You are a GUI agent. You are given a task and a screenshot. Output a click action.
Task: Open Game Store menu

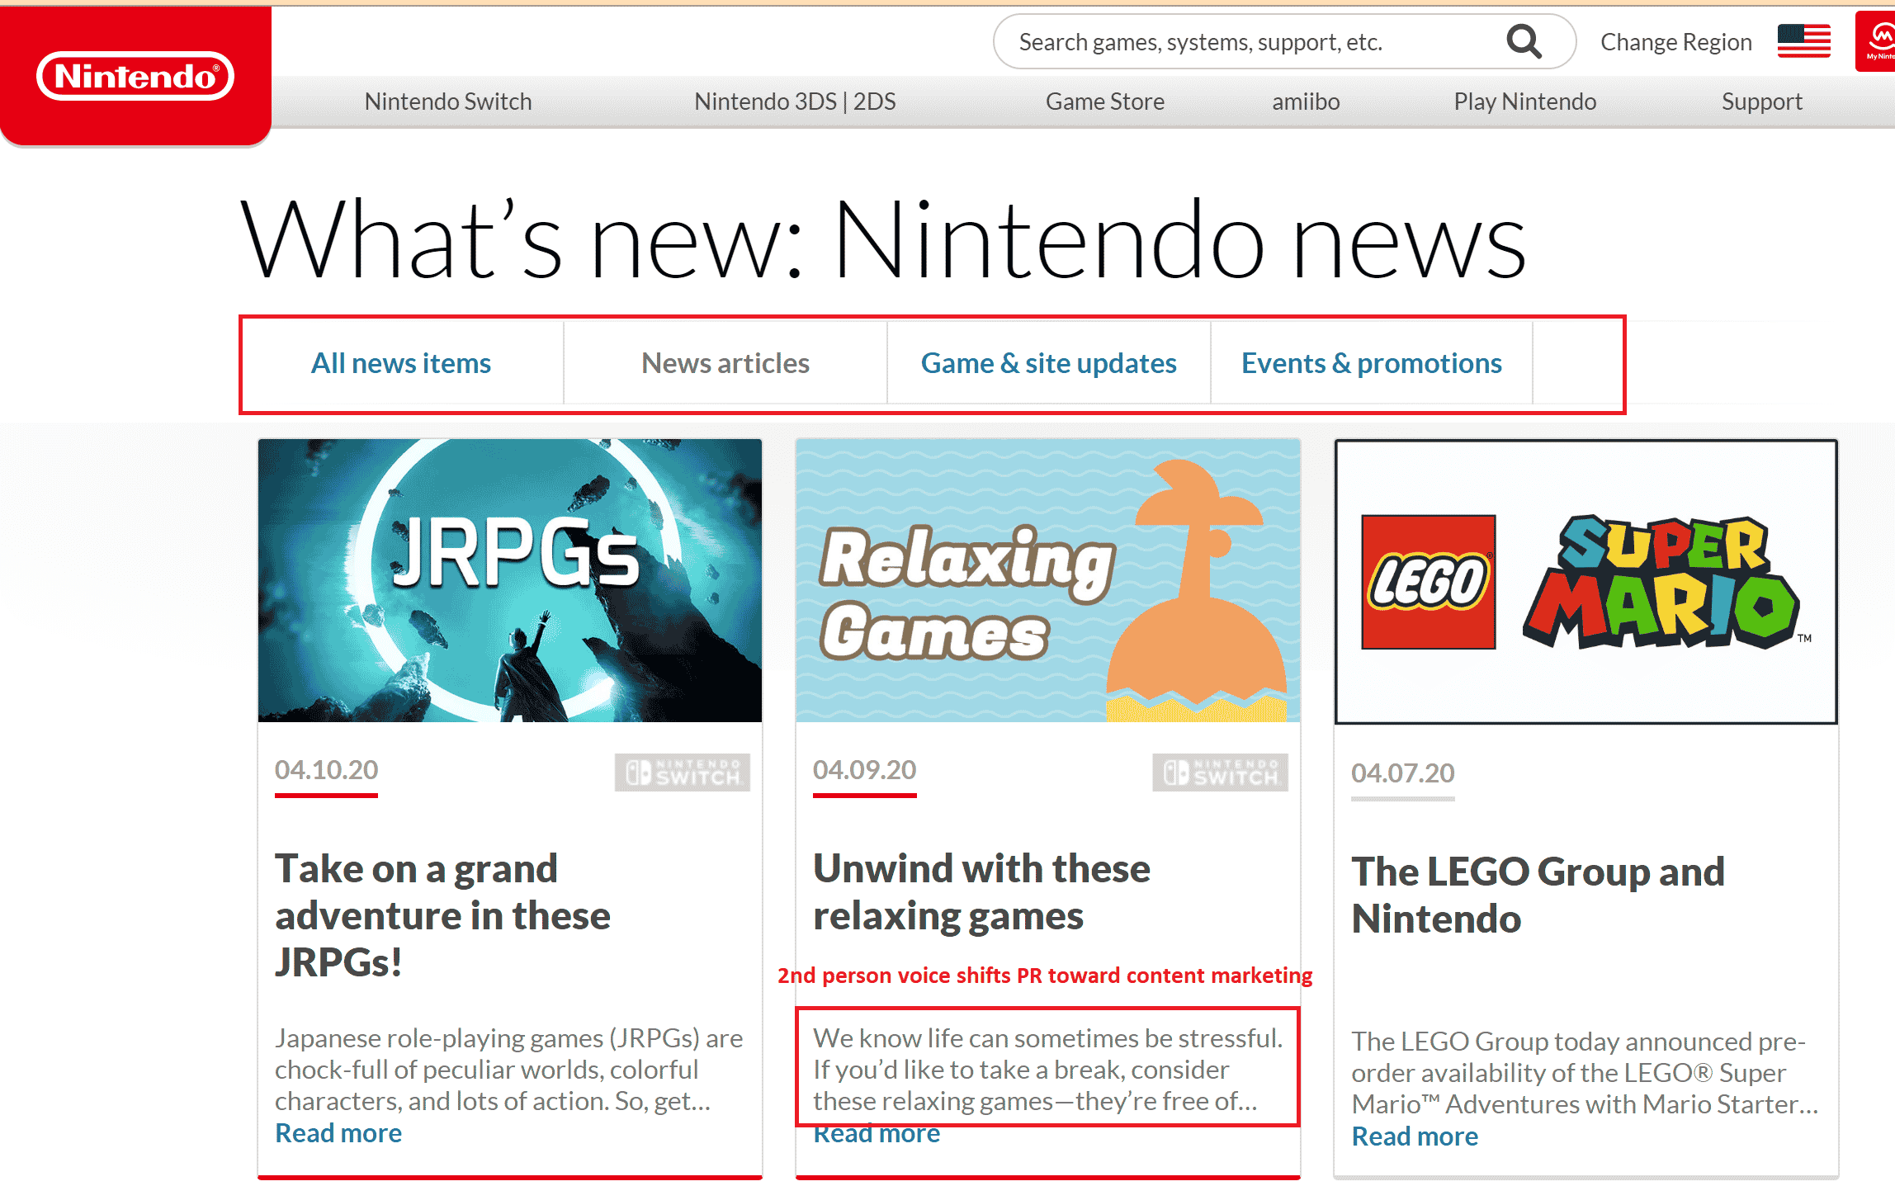pyautogui.click(x=1105, y=102)
